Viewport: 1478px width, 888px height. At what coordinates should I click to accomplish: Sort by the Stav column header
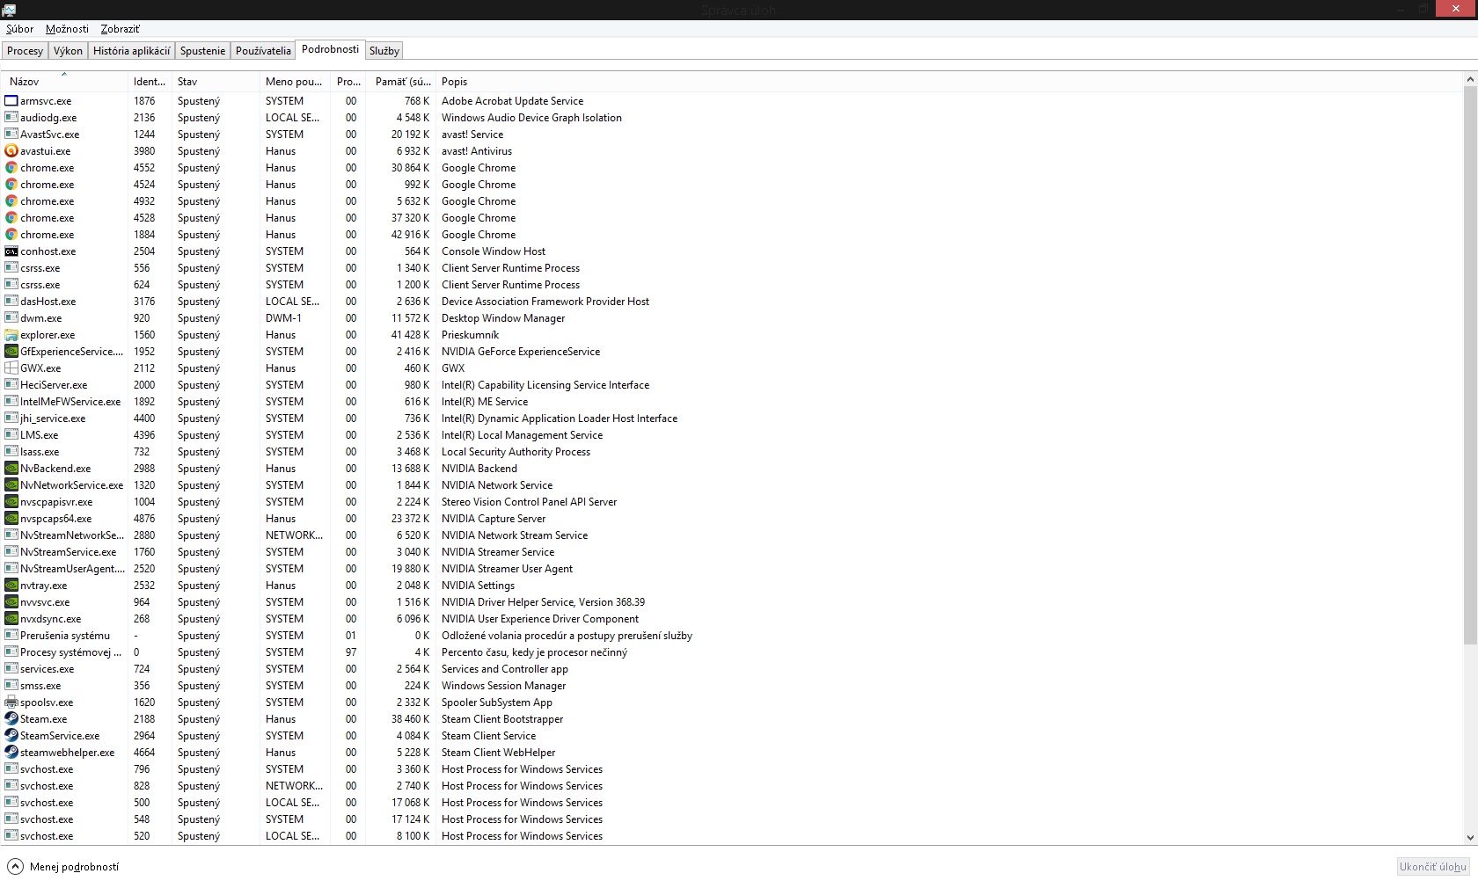[x=216, y=82]
